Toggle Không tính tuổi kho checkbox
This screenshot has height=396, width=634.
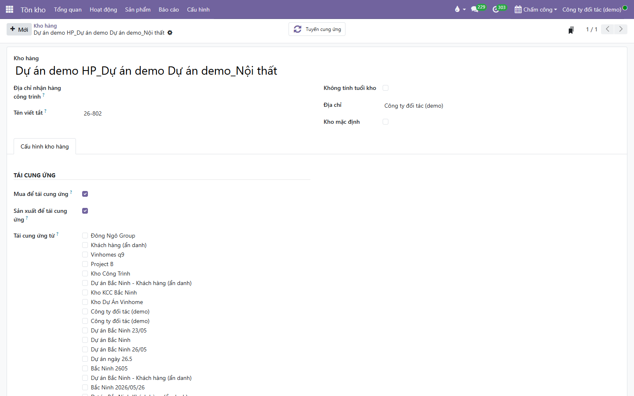[386, 88]
